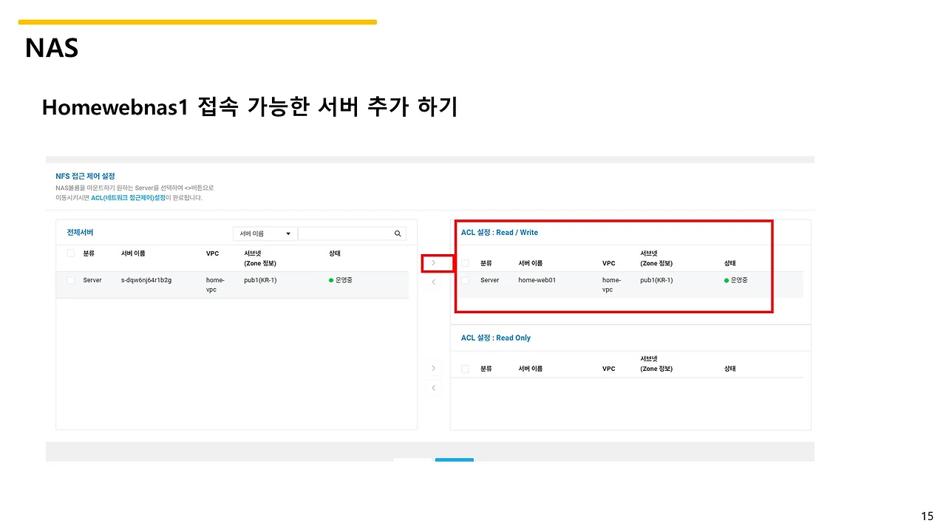Click right arrow to move server to Read/Write

[x=433, y=262]
